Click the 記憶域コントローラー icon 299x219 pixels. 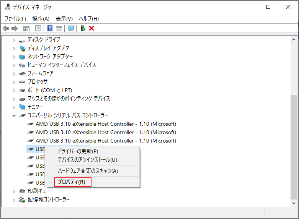22,200
